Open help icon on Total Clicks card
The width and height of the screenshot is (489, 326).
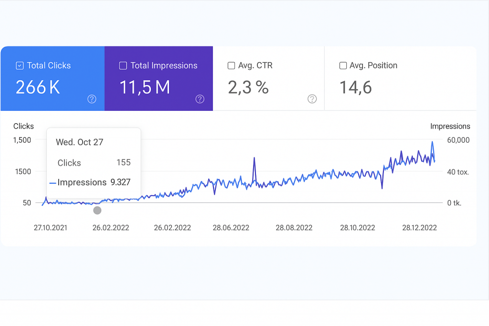click(x=92, y=99)
